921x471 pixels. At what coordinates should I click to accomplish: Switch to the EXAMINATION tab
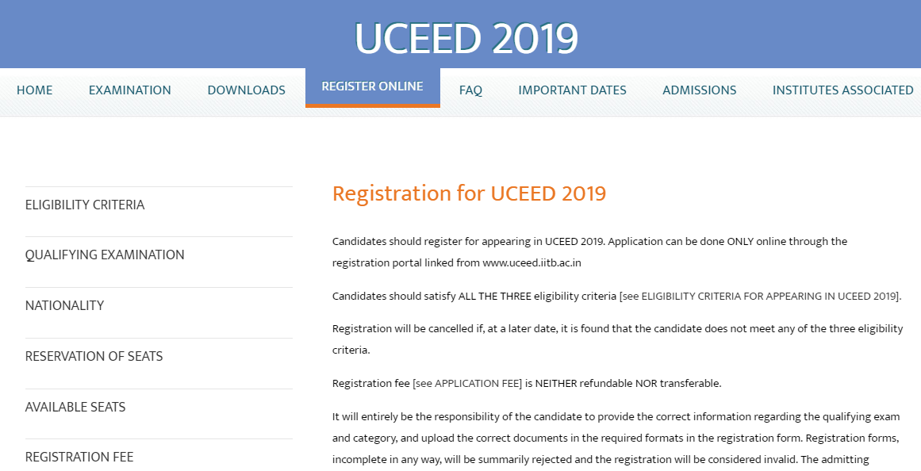coord(129,90)
